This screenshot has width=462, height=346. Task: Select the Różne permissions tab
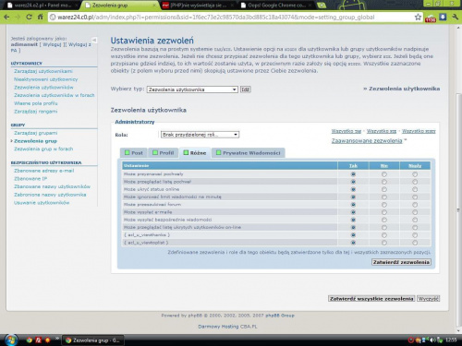tap(195, 153)
